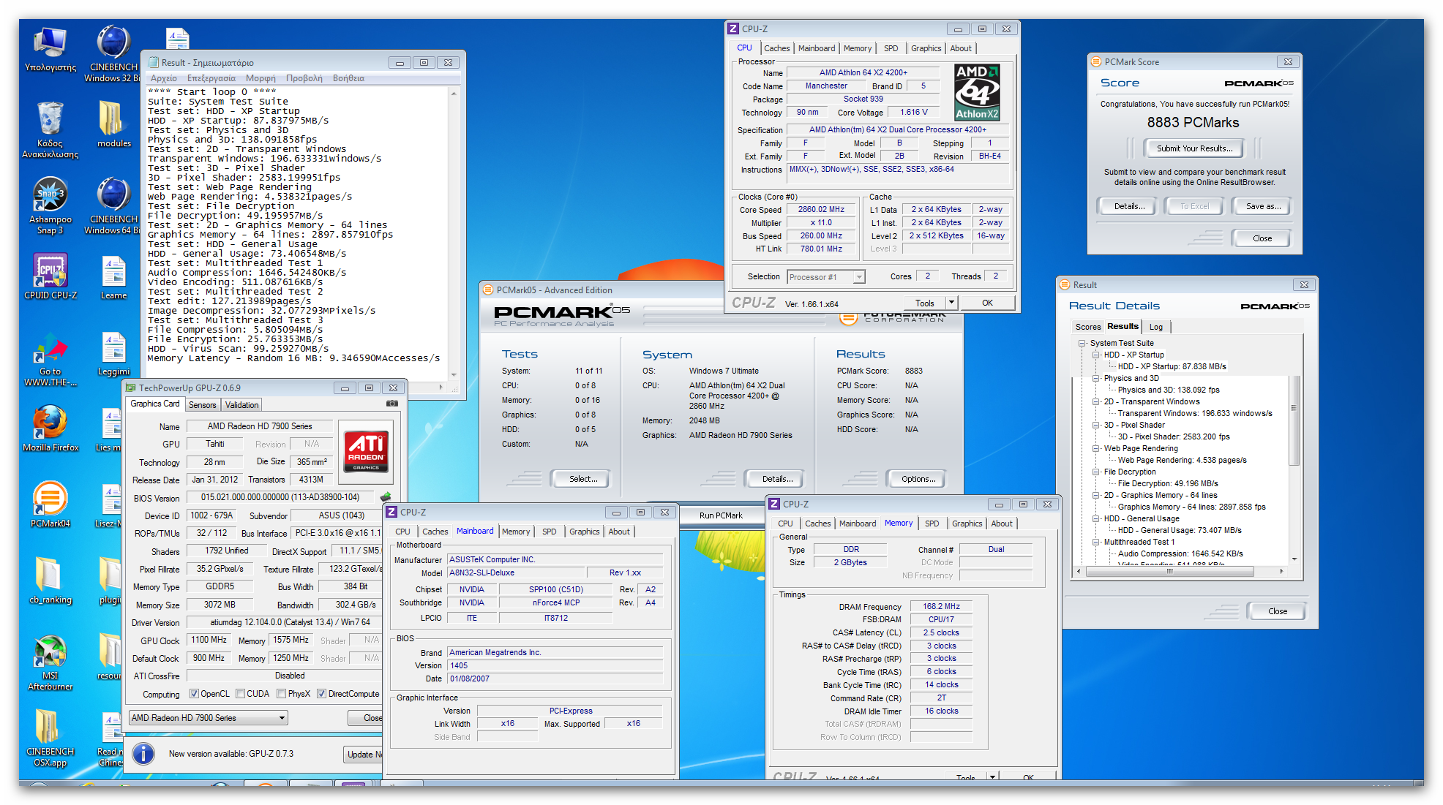This screenshot has height=805, width=1443.
Task: Click Options button under Results
Action: (918, 479)
